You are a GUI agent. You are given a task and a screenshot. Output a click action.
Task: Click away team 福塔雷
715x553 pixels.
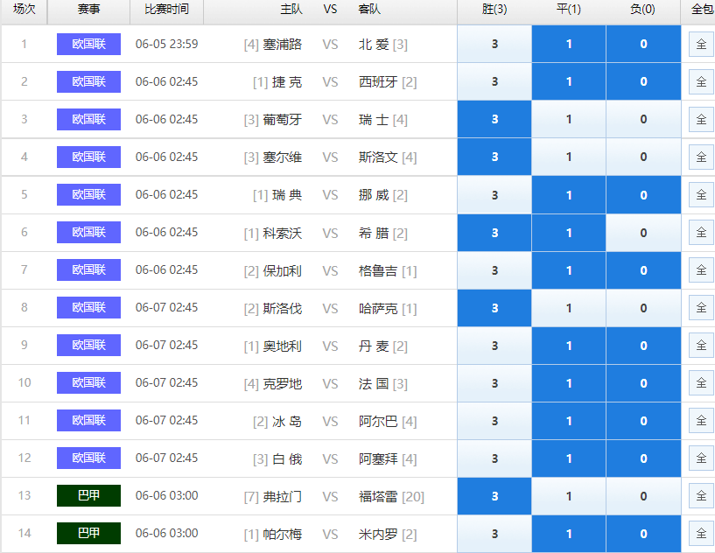378,496
